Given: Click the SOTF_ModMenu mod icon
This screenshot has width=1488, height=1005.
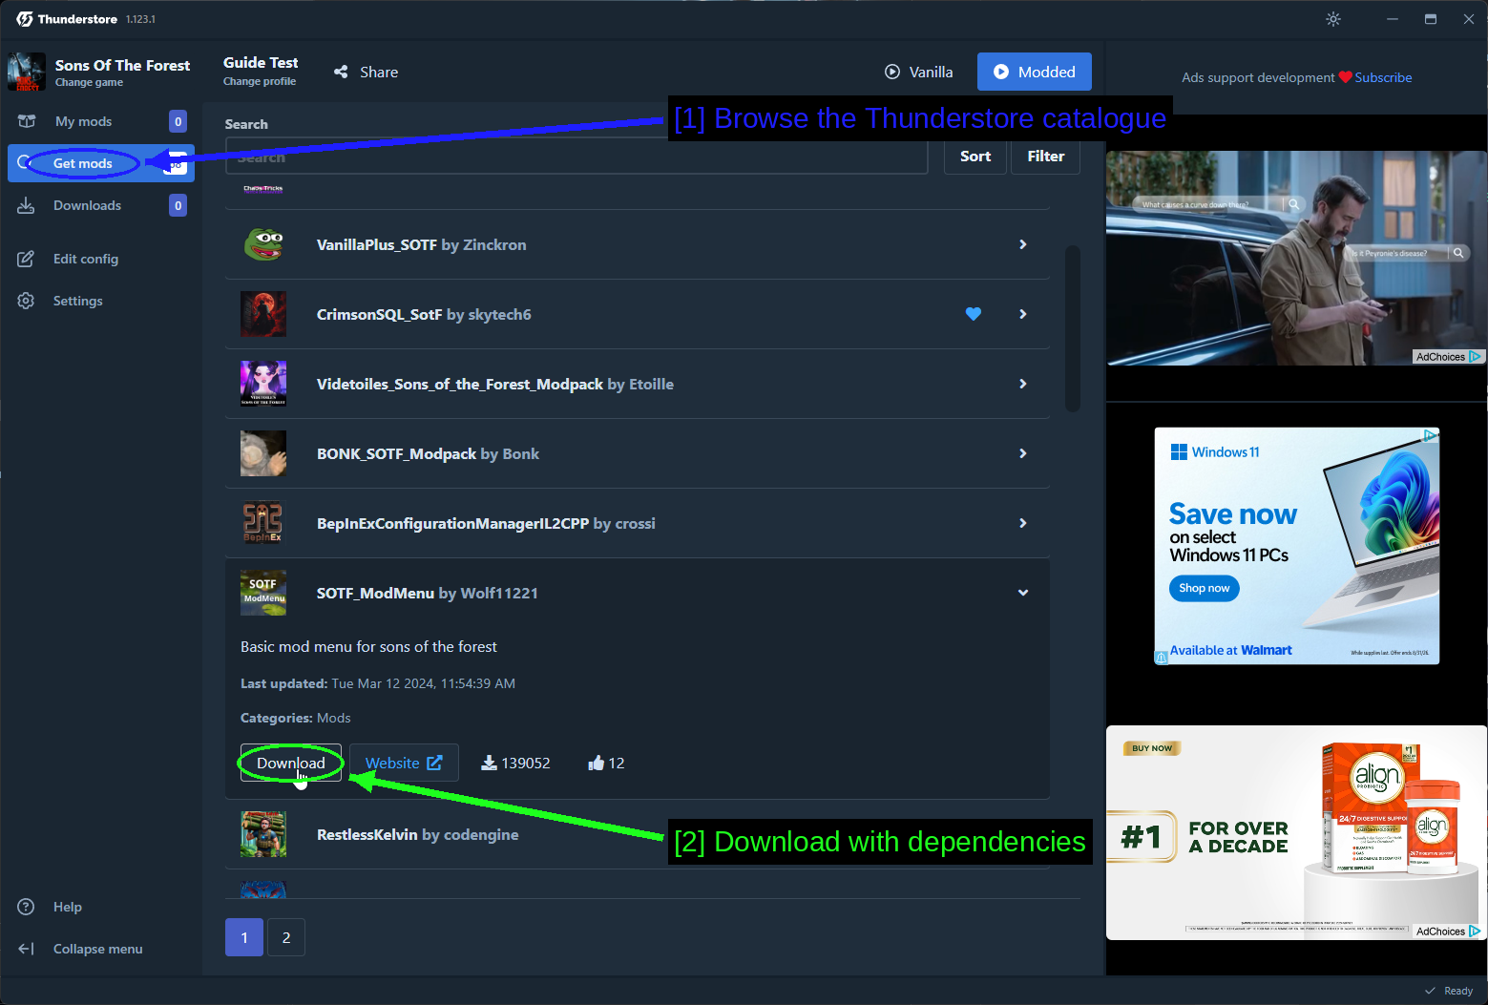Looking at the screenshot, I should (x=263, y=593).
